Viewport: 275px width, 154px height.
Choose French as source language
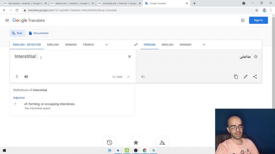pyautogui.click(x=89, y=45)
